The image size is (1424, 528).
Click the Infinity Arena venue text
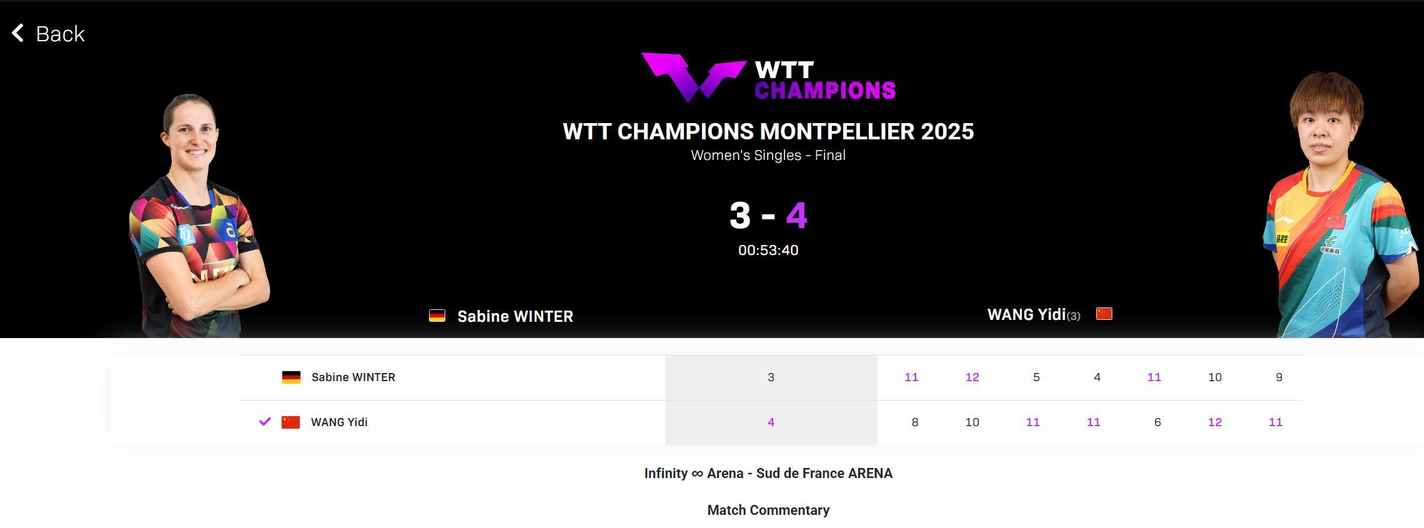click(768, 474)
